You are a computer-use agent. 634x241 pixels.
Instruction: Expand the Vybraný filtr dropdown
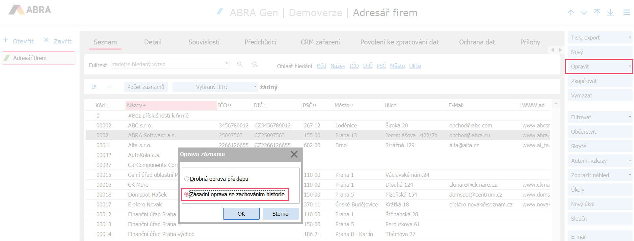point(255,87)
